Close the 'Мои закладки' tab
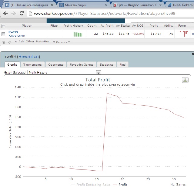 (106, 5)
